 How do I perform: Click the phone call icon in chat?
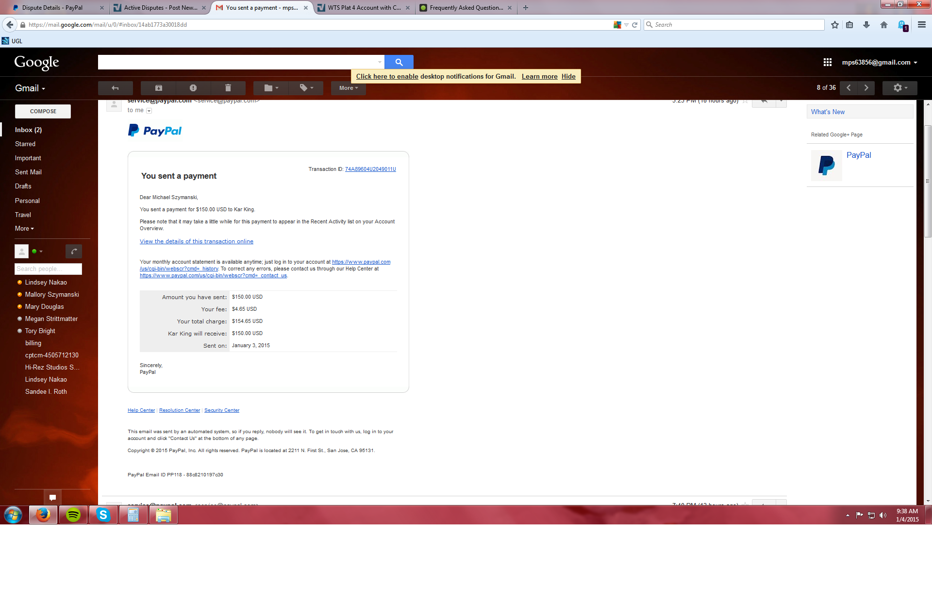coord(74,251)
